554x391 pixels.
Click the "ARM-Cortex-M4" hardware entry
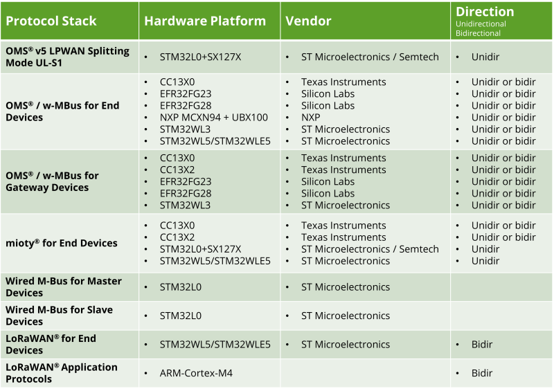pyautogui.click(x=196, y=373)
